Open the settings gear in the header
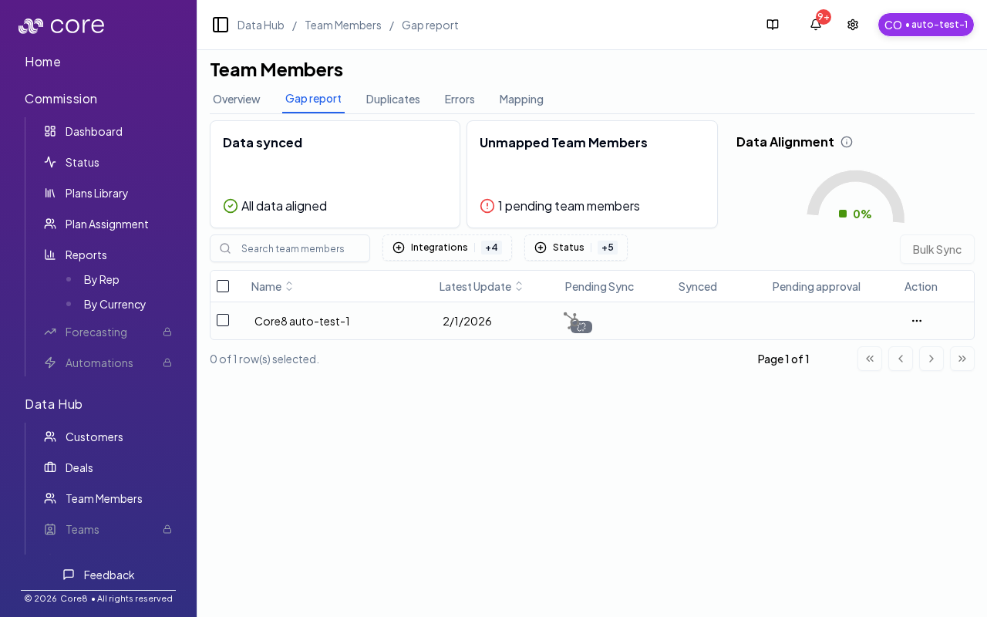 coord(852,25)
